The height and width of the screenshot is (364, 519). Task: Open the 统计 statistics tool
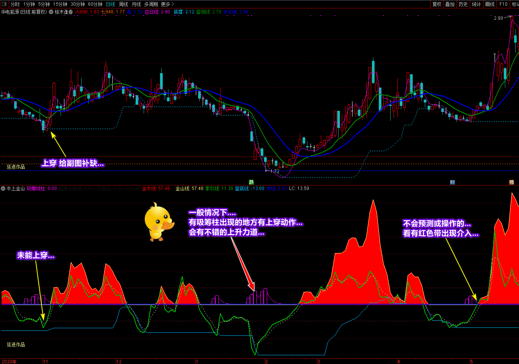coord(476,4)
